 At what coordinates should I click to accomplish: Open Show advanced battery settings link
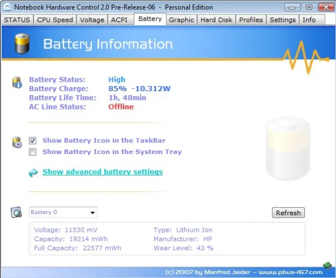(x=102, y=172)
